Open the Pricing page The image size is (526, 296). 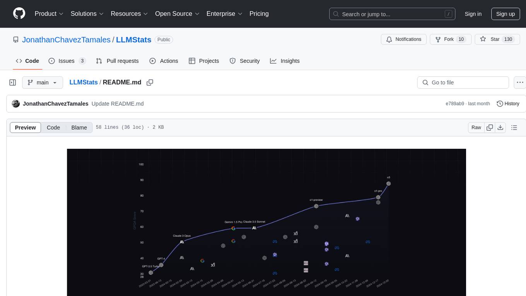(x=259, y=14)
